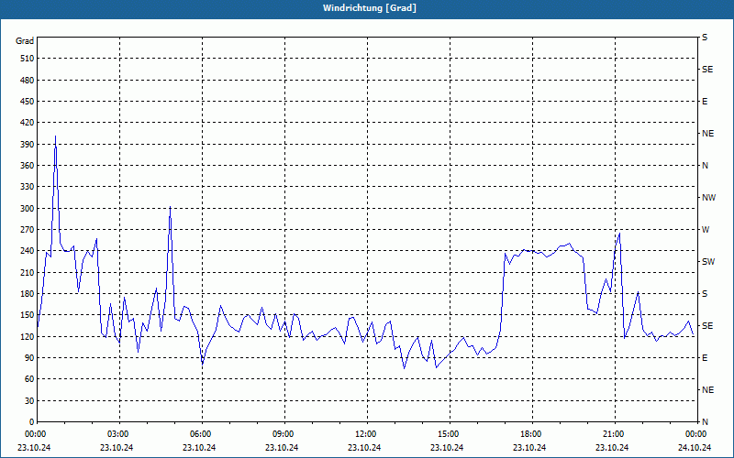Screen dimensions: 734x458
Task: Select the "18:00" time label
Action: 530,434
